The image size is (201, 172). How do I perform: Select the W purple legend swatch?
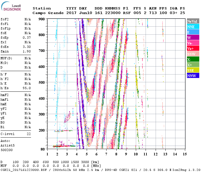[x=193, y=38]
